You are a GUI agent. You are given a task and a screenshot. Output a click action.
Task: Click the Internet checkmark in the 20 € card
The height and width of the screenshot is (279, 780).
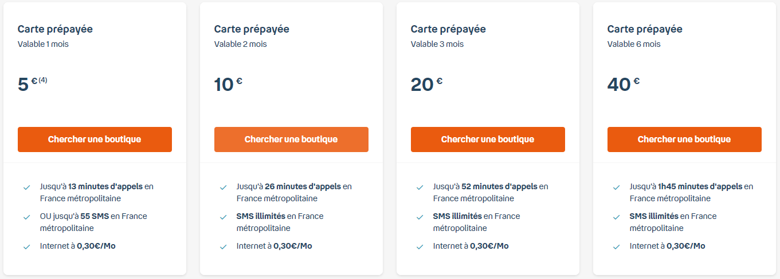pos(420,246)
